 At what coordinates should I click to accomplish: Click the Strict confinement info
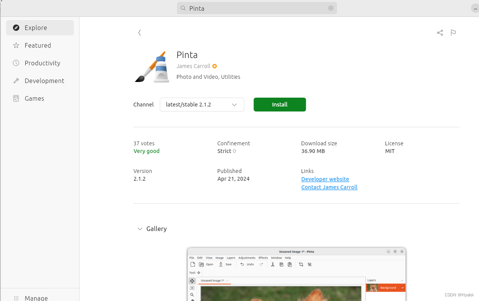coord(227,151)
